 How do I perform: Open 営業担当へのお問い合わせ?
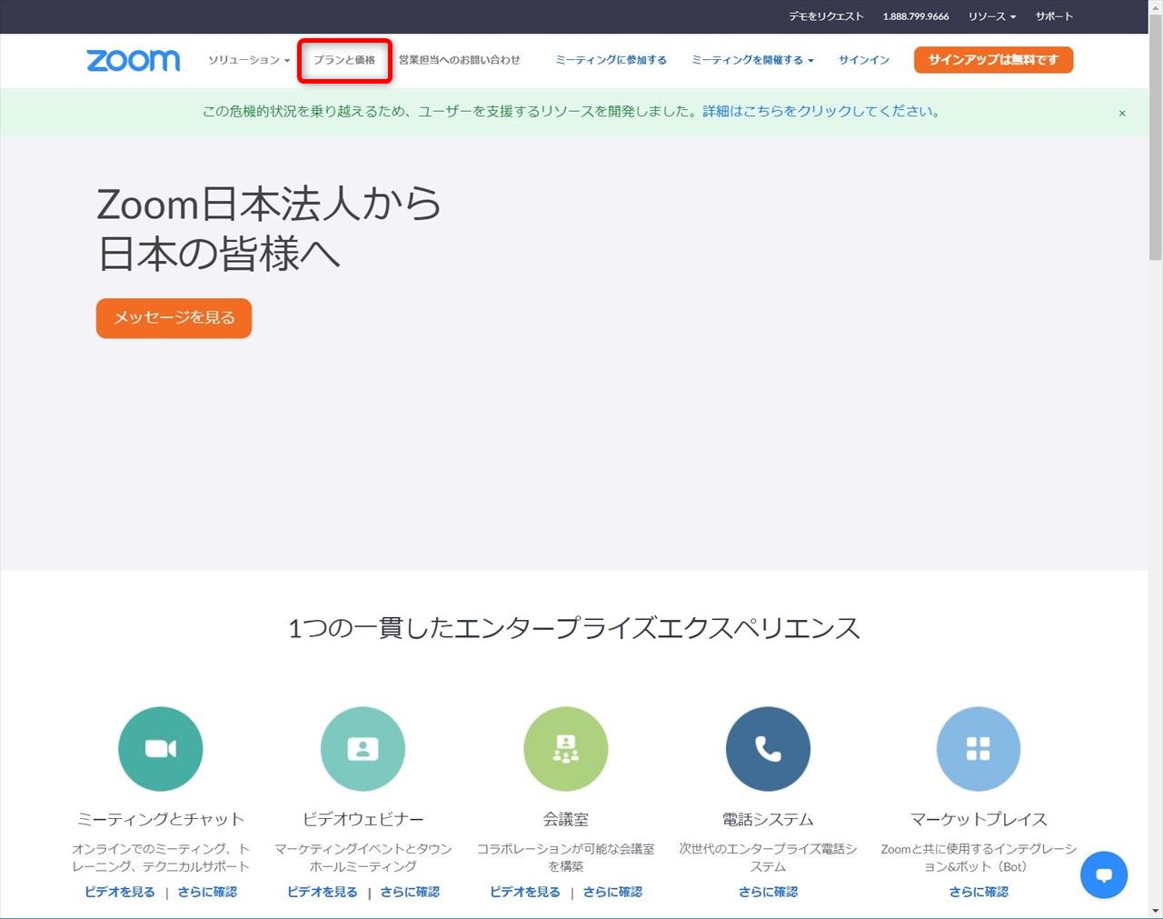point(460,60)
